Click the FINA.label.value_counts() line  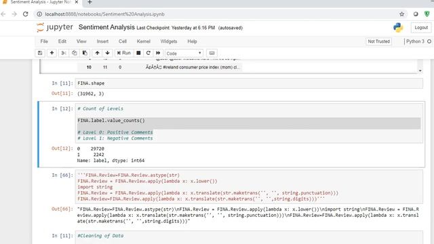point(111,121)
